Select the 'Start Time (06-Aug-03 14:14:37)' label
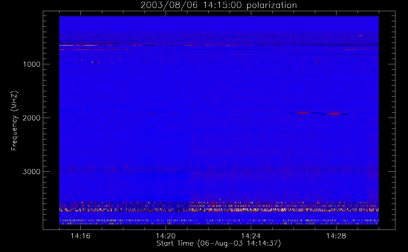 219,243
